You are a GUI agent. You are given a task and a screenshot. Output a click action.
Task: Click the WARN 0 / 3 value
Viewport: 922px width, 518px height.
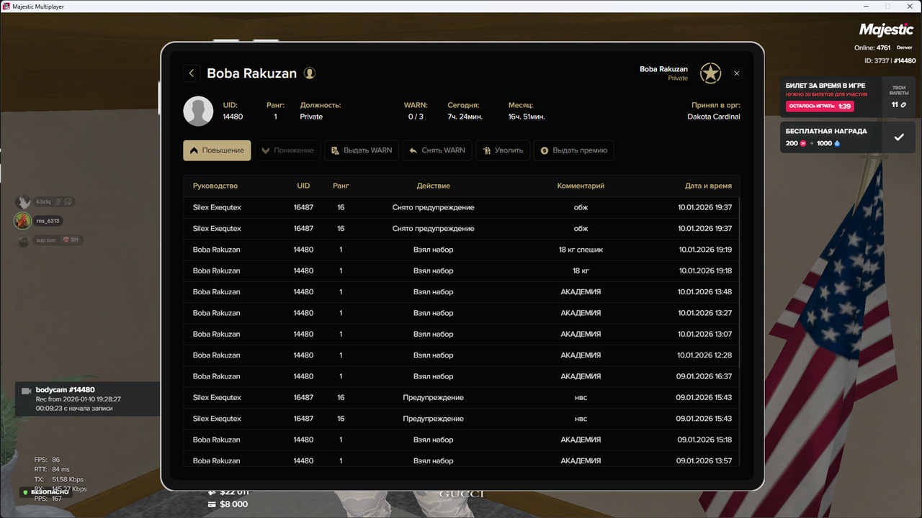tap(416, 117)
